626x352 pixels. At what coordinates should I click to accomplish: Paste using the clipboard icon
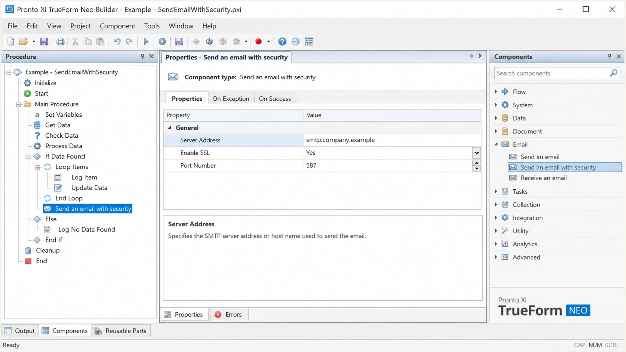pyautogui.click(x=100, y=42)
